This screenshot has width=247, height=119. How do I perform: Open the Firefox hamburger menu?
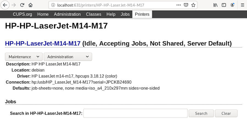tap(242, 5)
